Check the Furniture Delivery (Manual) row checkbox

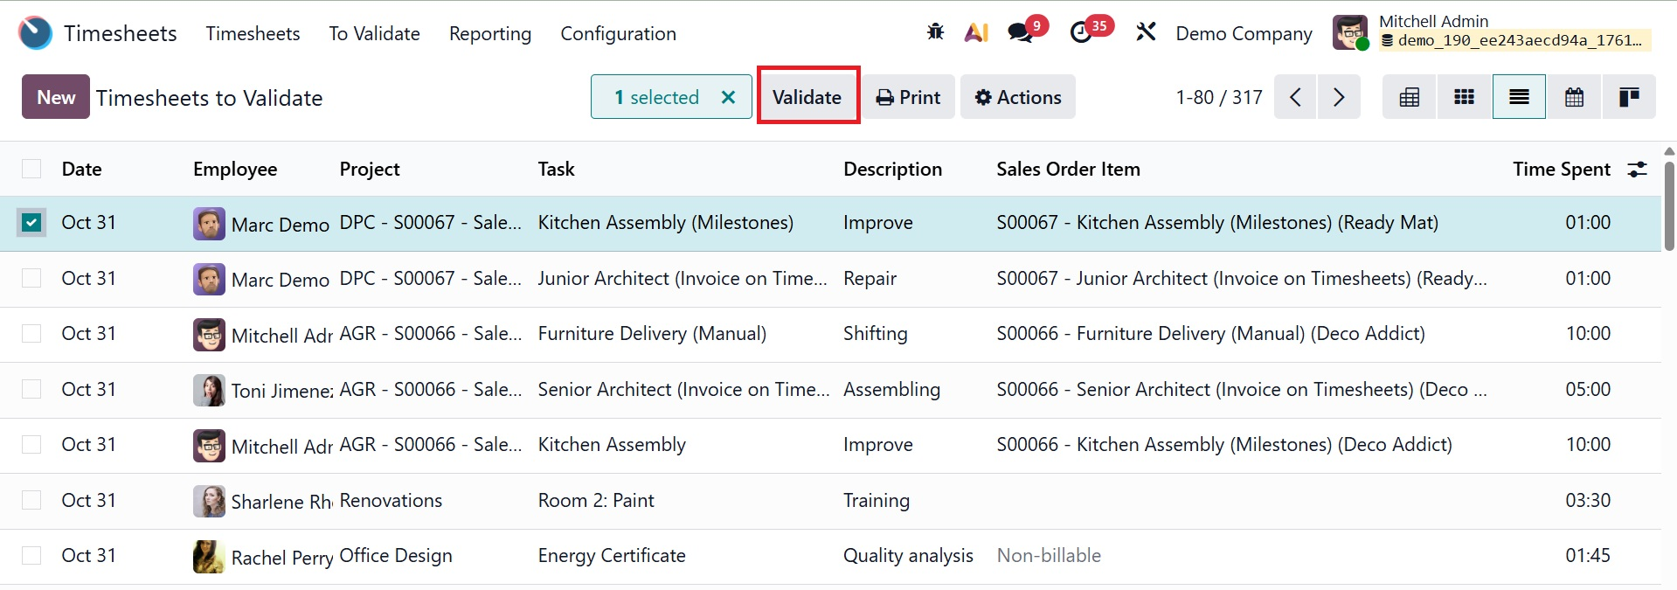[x=31, y=334]
